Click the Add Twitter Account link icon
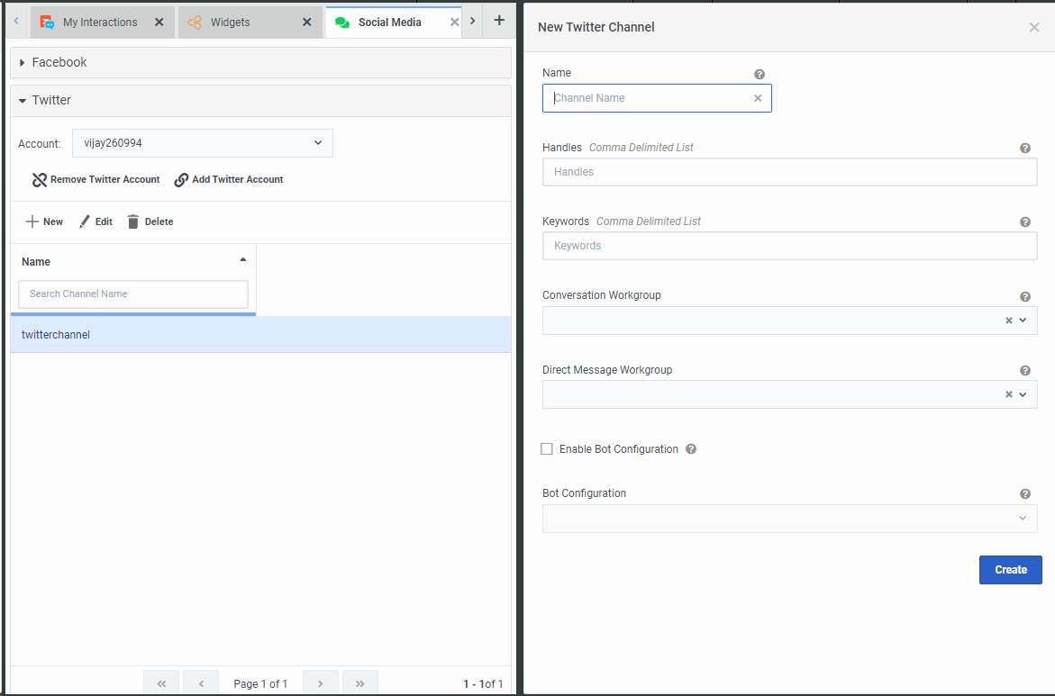The image size is (1055, 696). click(181, 180)
